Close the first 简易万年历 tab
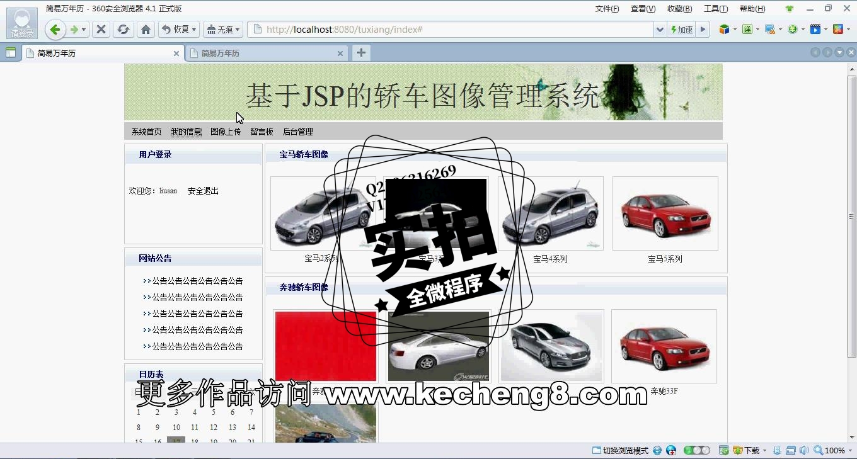Image resolution: width=857 pixels, height=459 pixels. coord(176,54)
